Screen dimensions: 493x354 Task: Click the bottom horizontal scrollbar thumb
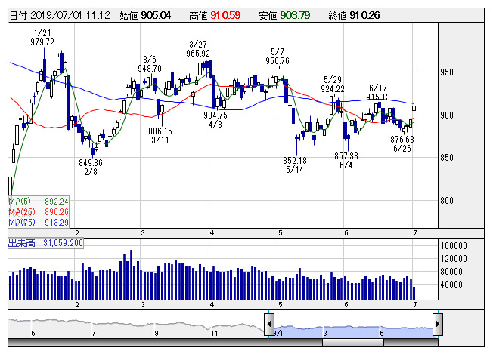355,343
